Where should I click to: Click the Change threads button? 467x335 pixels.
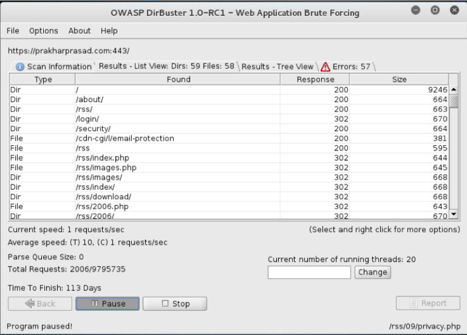pos(373,272)
